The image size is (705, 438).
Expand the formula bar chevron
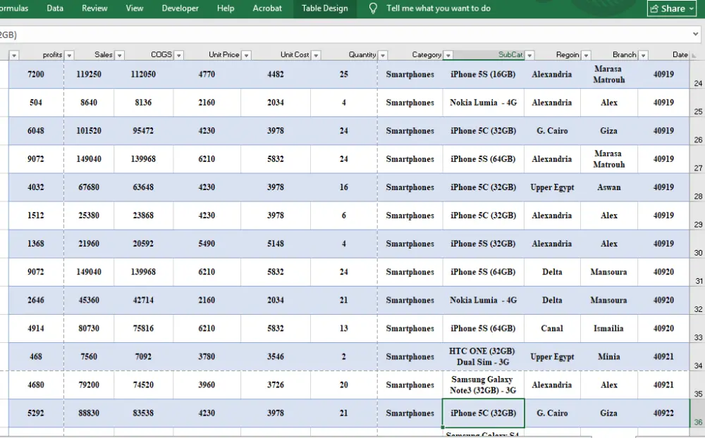pos(696,34)
